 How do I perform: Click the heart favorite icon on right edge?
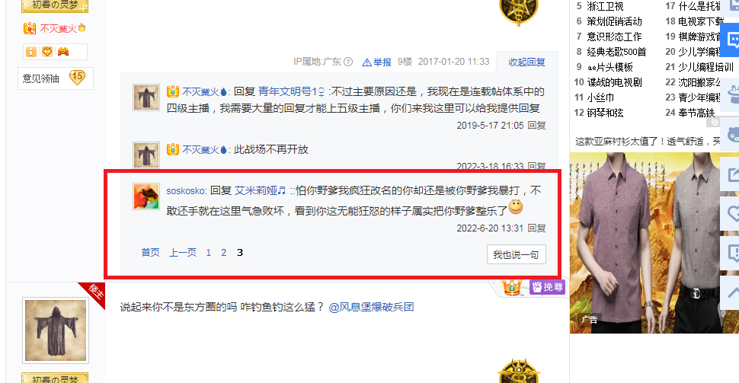[x=731, y=213]
